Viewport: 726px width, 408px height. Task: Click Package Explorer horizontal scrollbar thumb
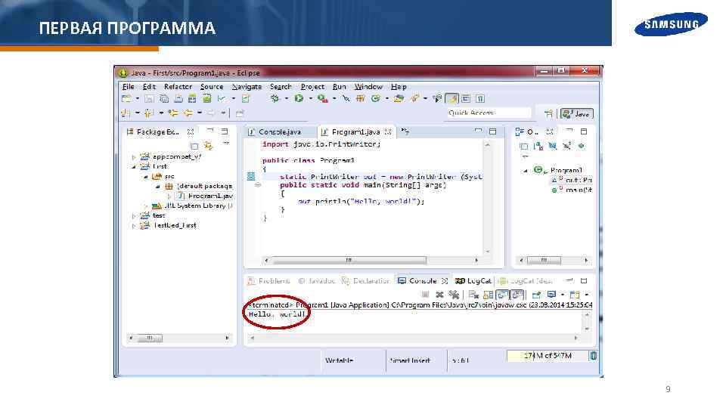point(149,338)
